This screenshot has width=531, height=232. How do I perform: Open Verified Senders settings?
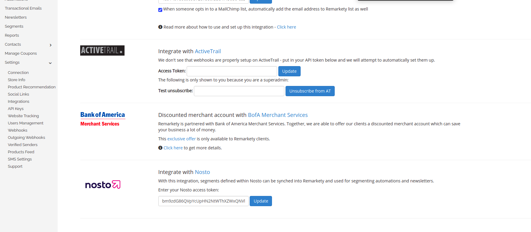(x=23, y=145)
